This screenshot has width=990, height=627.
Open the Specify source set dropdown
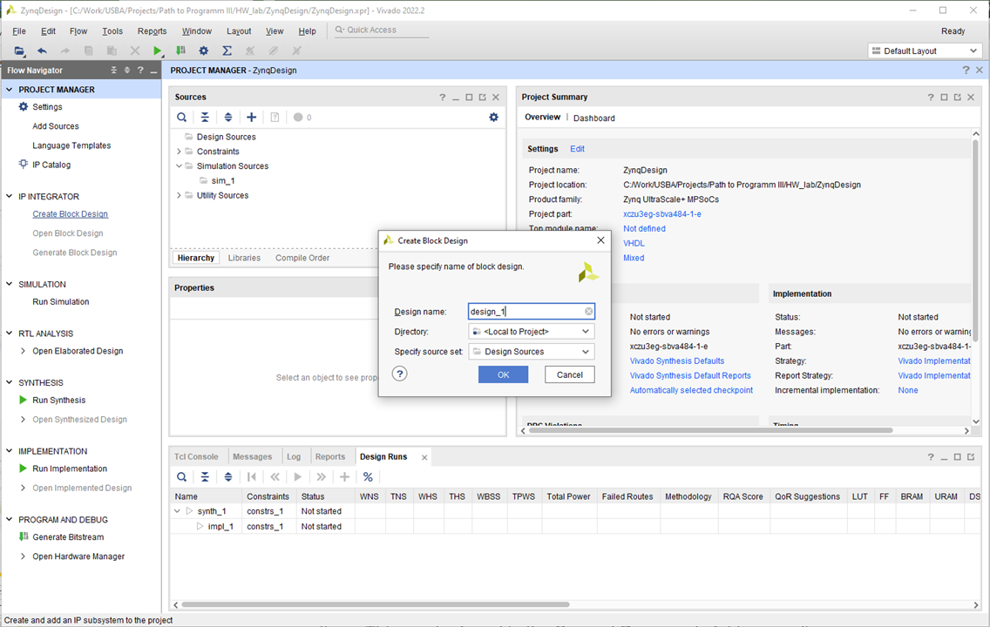click(531, 352)
